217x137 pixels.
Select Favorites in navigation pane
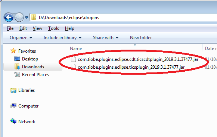click(27, 51)
